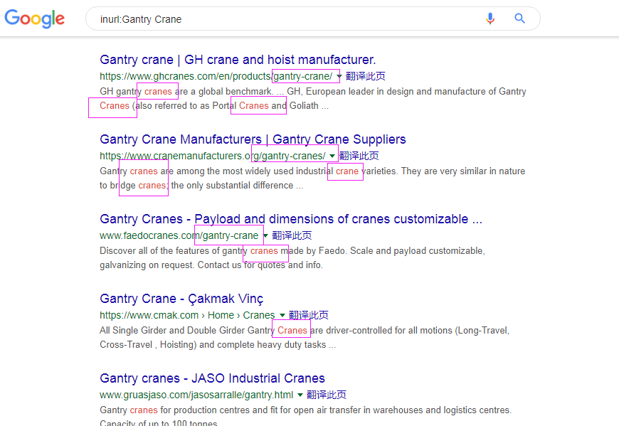Click 翻译此页 beside cmak.com breadcrumb

pos(308,315)
